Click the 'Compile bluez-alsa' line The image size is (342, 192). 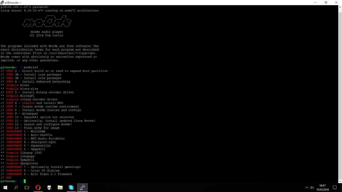pyautogui.click(x=19, y=88)
